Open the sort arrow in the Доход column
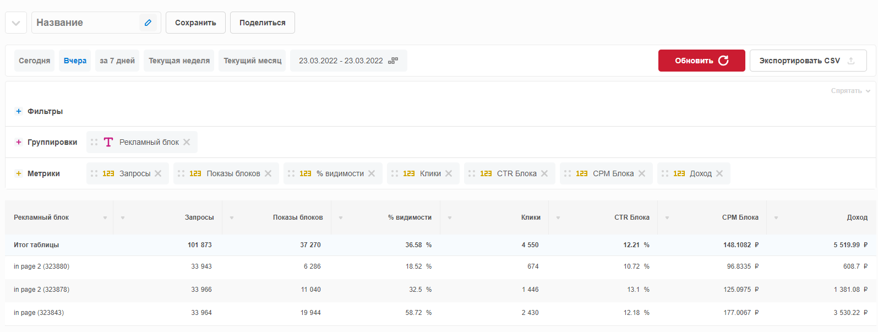The width and height of the screenshot is (878, 332). click(776, 218)
